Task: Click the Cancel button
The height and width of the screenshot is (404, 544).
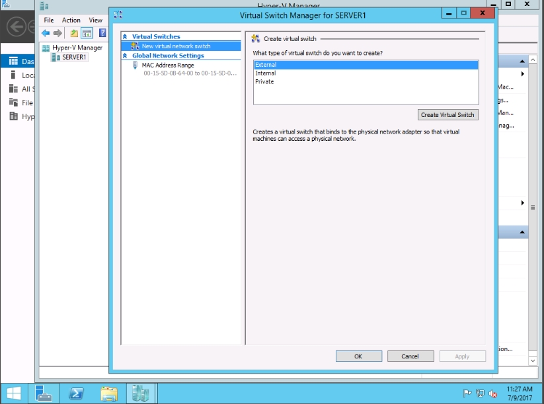Action: pyautogui.click(x=410, y=356)
